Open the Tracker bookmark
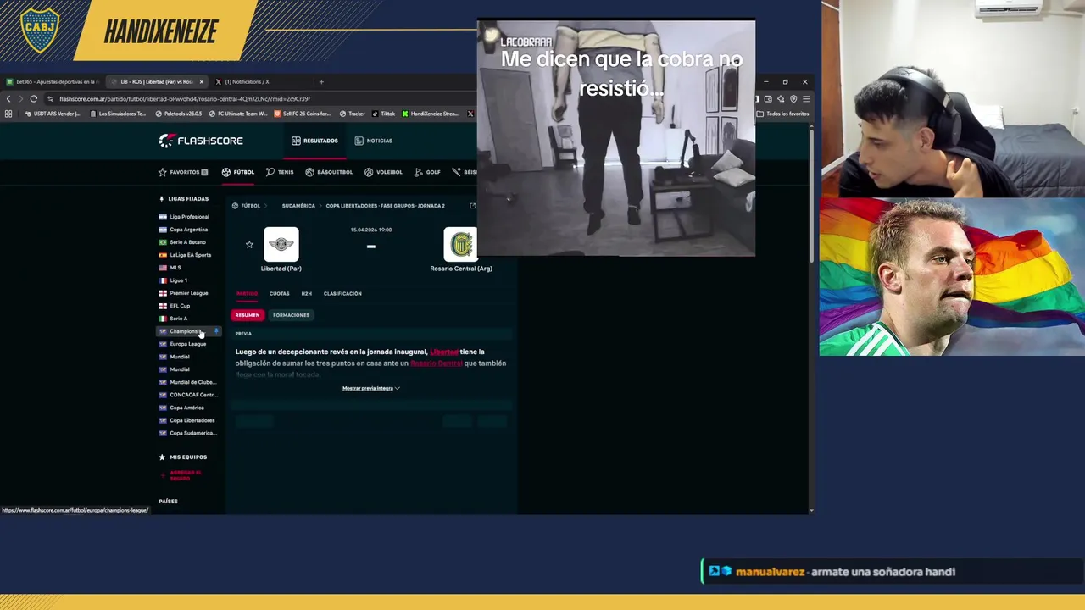Viewport: 1085px width, 610px height. 353,114
